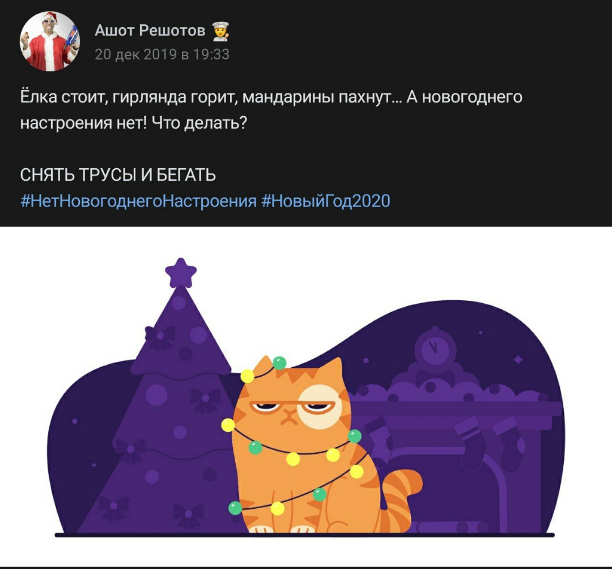The image size is (612, 569).
Task: Click the green bulb on the cat's ear
Action: [279, 363]
